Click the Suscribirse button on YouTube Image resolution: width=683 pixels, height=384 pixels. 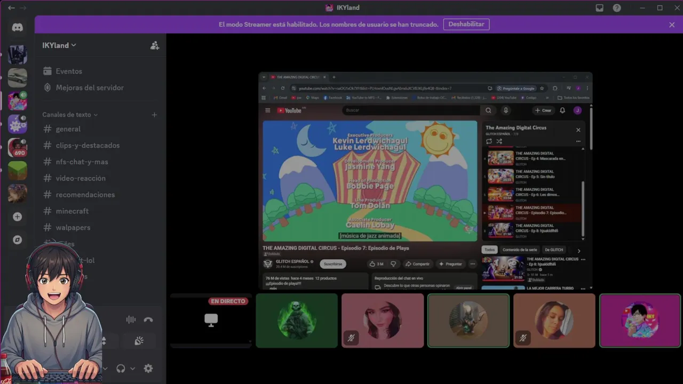click(333, 264)
